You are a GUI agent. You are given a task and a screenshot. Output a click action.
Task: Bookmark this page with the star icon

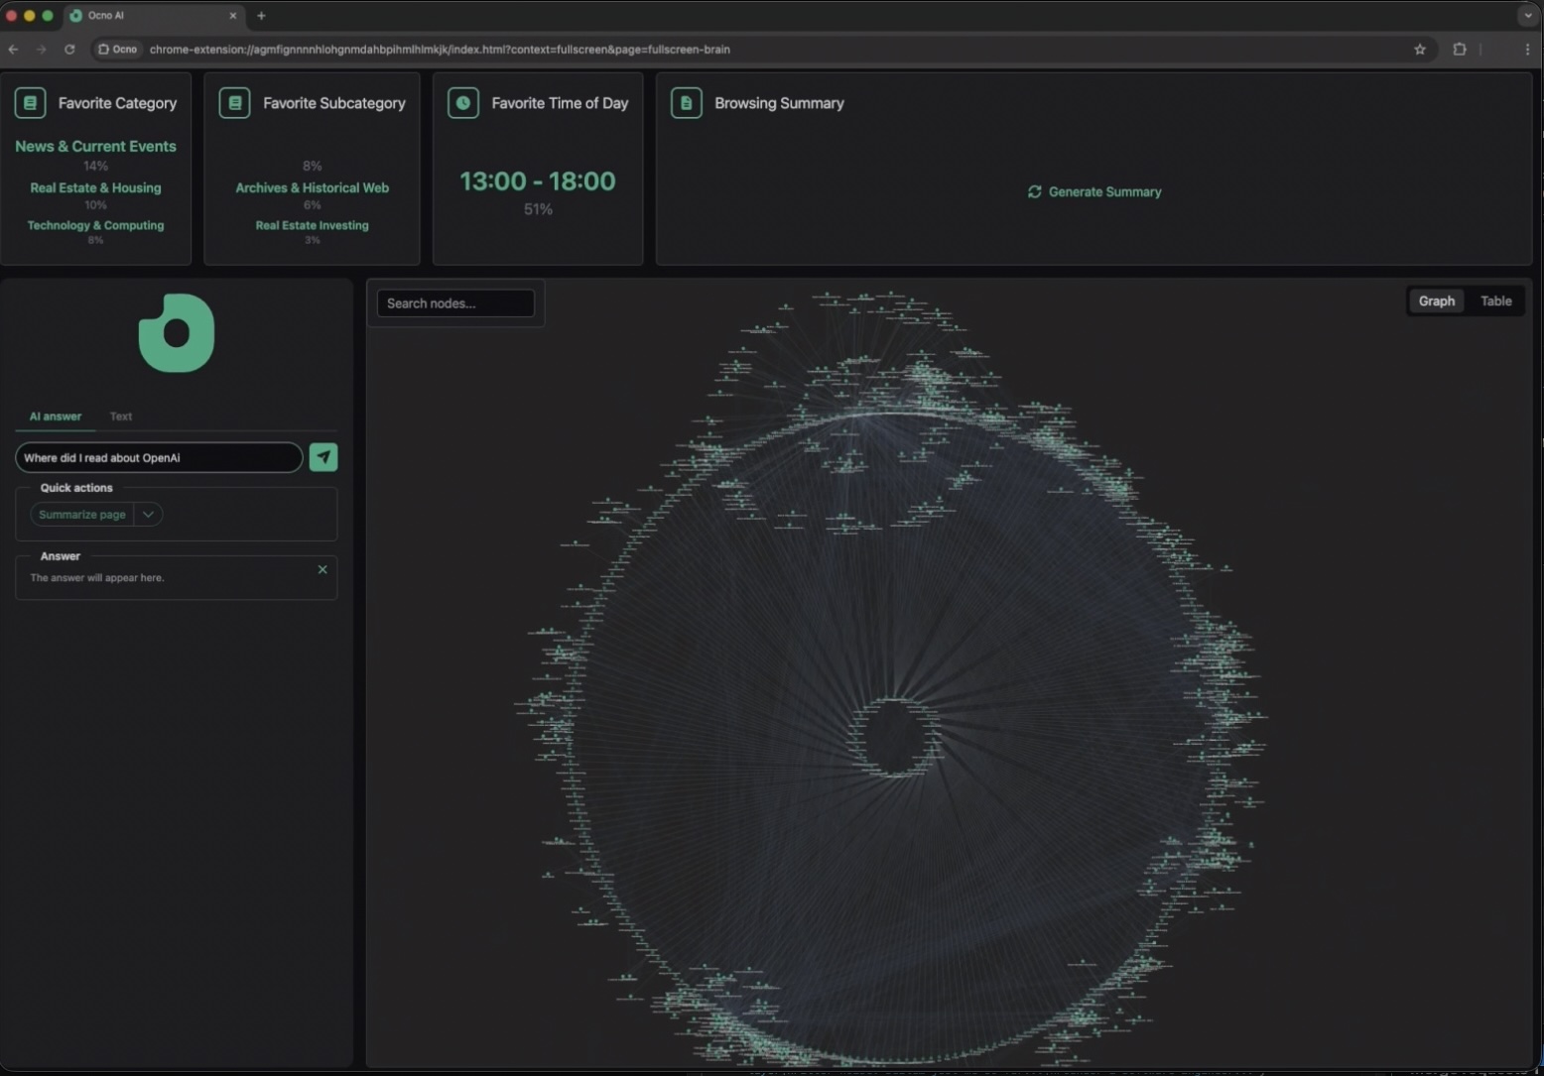click(x=1419, y=50)
